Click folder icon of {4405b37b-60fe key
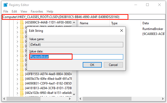 tap(22, 79)
